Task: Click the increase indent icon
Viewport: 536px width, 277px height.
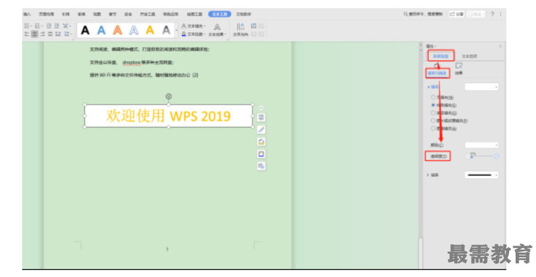Action: point(57,26)
